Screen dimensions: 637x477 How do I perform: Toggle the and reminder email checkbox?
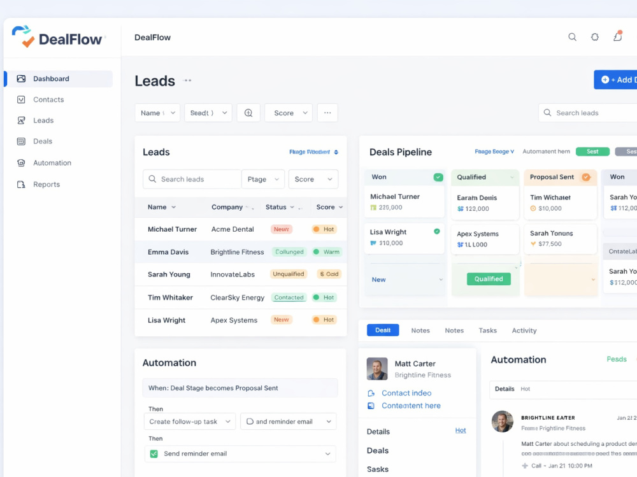click(250, 422)
